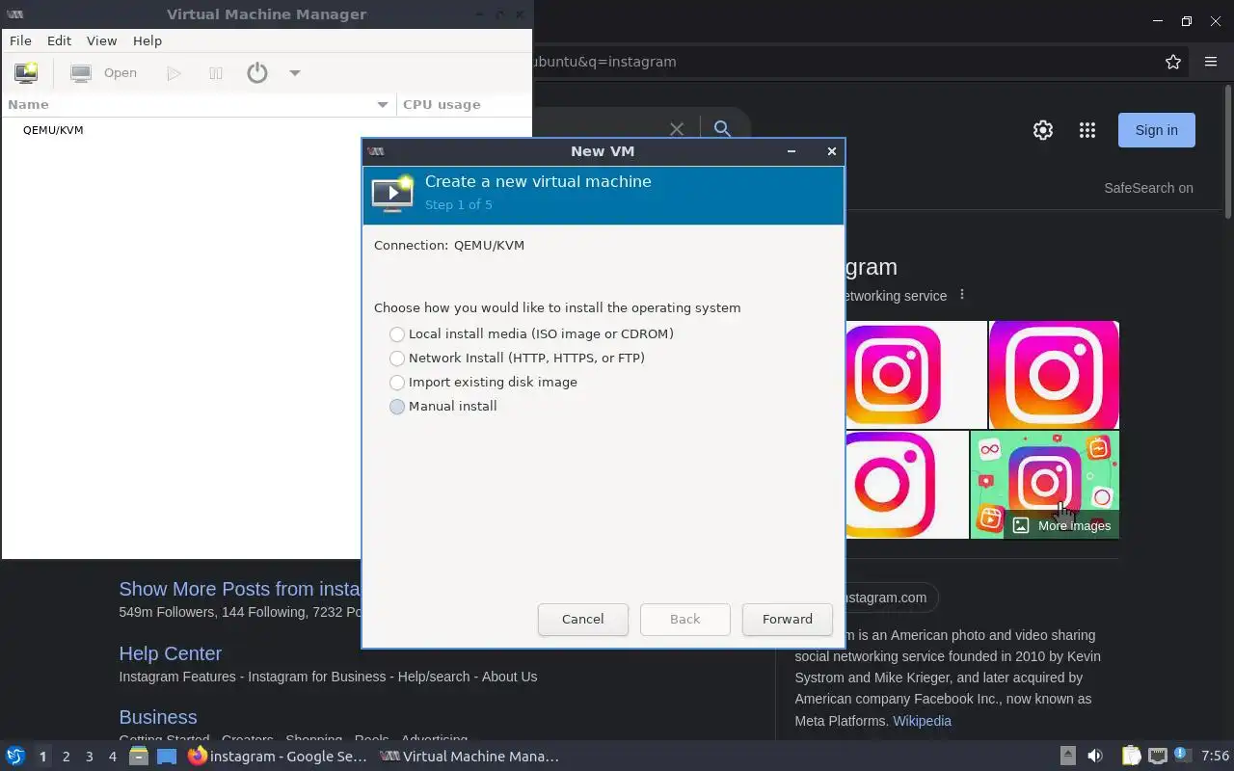Image resolution: width=1234 pixels, height=771 pixels.
Task: Open the Google apps grid icon
Action: pos(1087,130)
